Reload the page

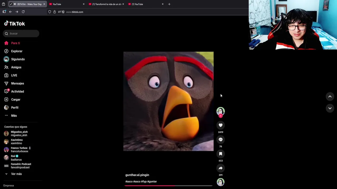pyautogui.click(x=23, y=12)
